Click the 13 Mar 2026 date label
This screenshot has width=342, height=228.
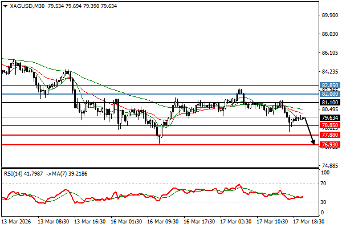point(16,220)
